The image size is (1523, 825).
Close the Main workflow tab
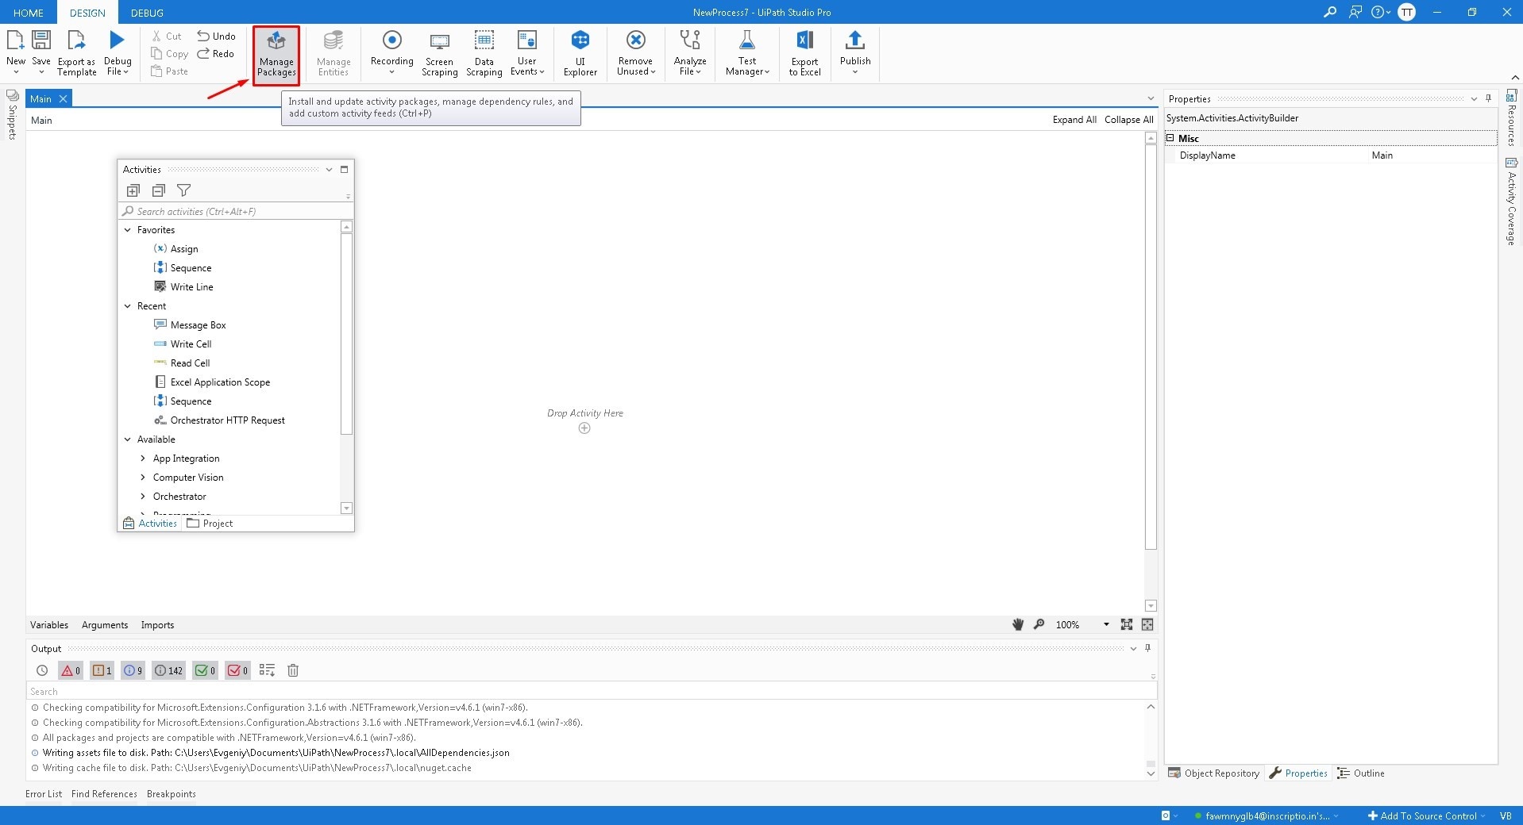pos(63,99)
